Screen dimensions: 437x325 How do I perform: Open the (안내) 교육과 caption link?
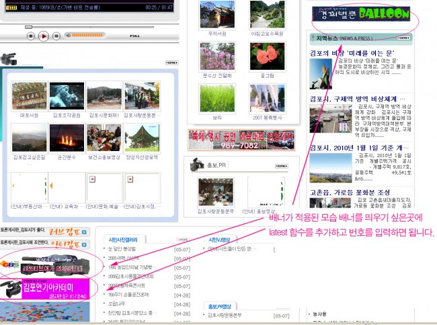coord(67,206)
